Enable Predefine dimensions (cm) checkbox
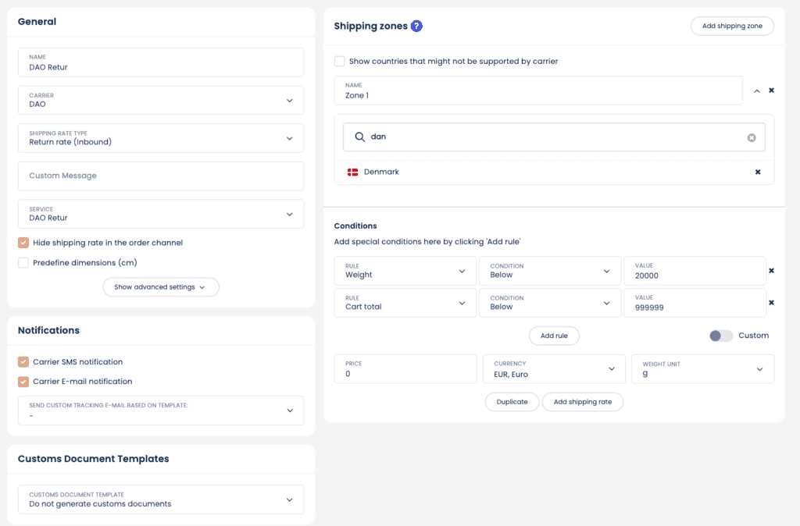This screenshot has width=800, height=526. 23,263
